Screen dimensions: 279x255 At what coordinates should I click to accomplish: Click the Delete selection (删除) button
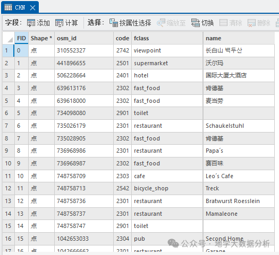(259, 23)
